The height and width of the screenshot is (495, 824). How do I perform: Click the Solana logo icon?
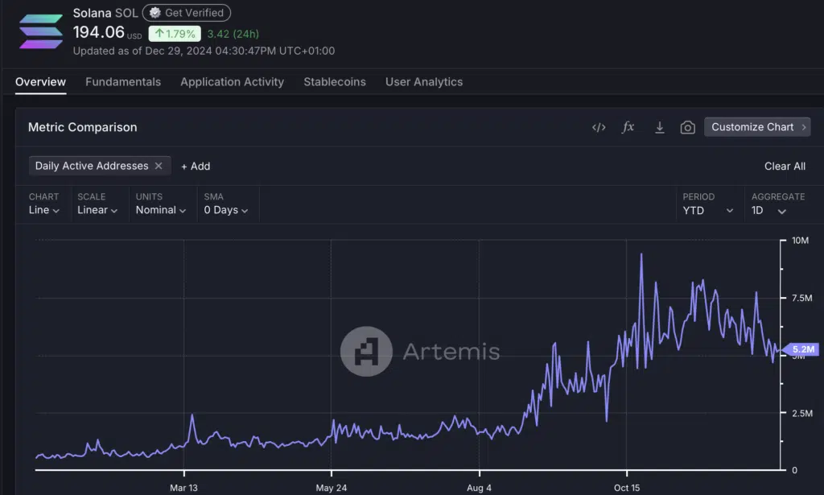(x=41, y=31)
